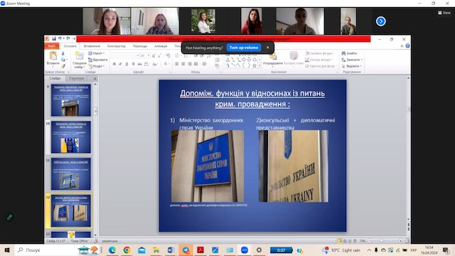Open the red Файл tab
The height and width of the screenshot is (256, 455).
click(52, 46)
